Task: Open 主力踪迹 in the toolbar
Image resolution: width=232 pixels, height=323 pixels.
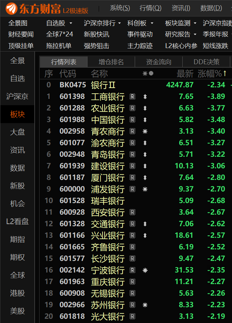Action: pos(140,46)
